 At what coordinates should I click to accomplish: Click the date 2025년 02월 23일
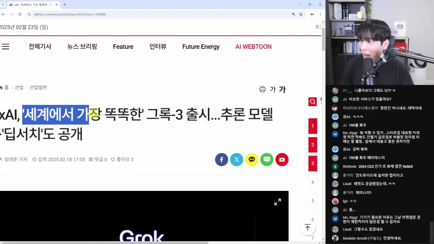click(x=24, y=27)
